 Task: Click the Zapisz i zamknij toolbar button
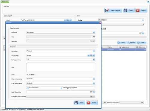(113, 10)
